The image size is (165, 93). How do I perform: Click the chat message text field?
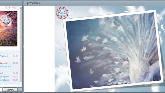(x=1, y=90)
